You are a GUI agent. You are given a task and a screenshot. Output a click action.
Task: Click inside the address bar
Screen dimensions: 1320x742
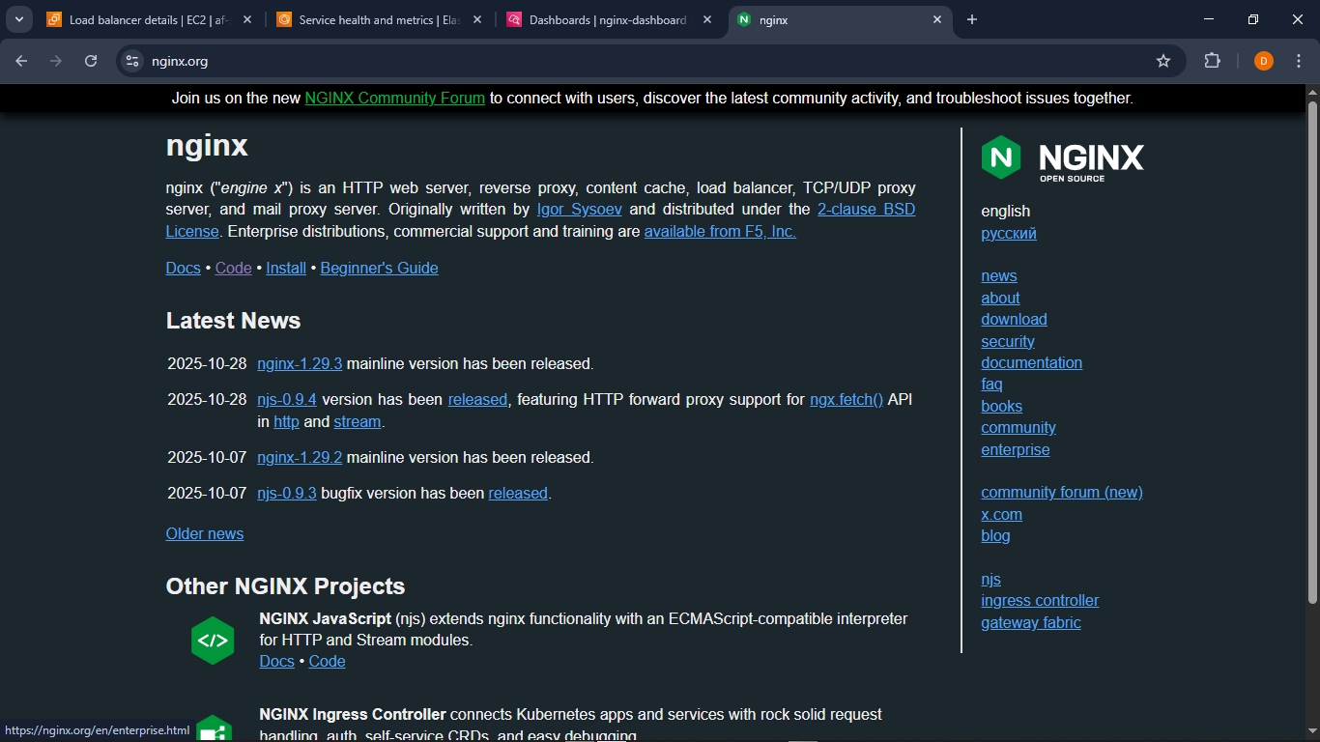pos(387,60)
